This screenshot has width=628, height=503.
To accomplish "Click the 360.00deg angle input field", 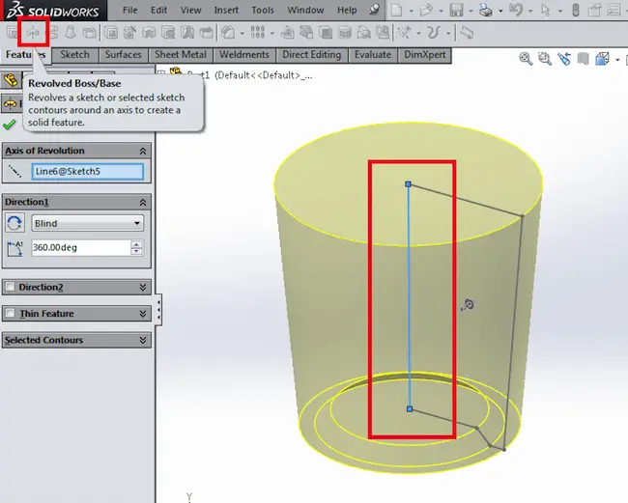I will [x=80, y=248].
